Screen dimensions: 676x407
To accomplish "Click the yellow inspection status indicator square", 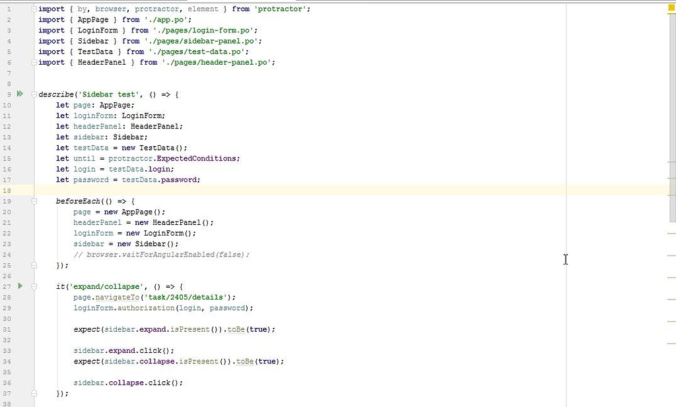I will [x=671, y=7].
